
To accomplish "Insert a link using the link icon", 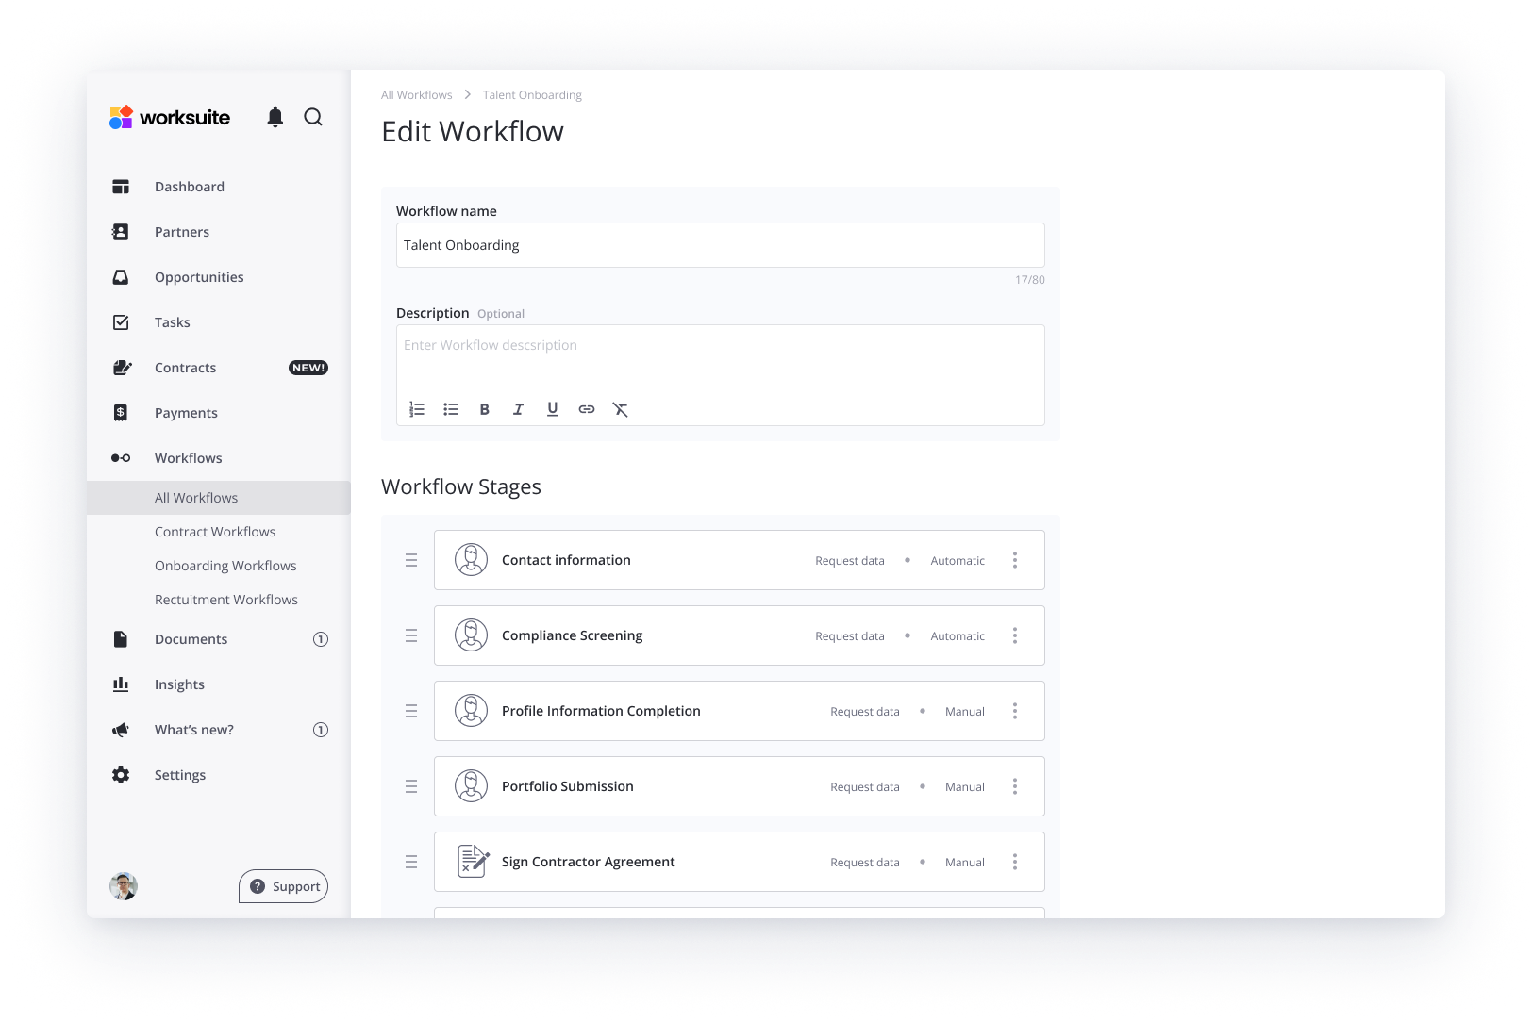I will click(587, 409).
